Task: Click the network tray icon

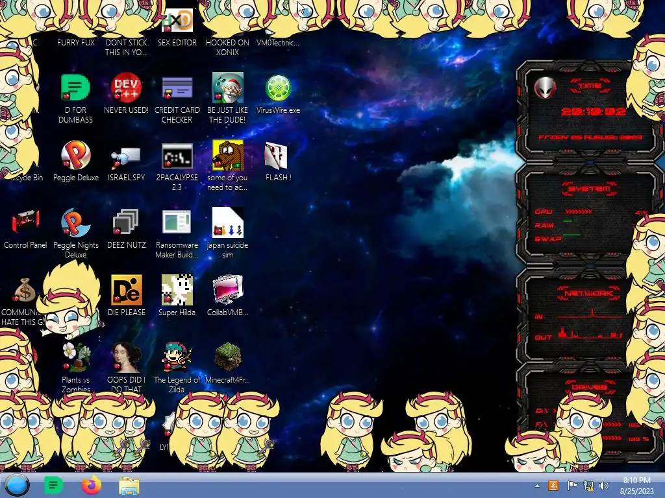Action: point(588,485)
